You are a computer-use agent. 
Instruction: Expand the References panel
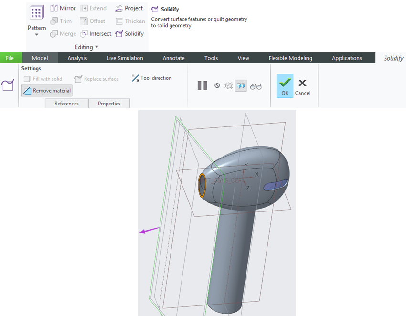(66, 104)
